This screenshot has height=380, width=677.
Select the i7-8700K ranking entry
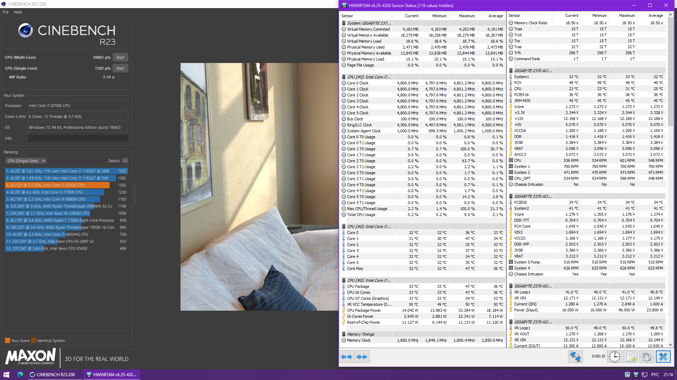point(57,185)
